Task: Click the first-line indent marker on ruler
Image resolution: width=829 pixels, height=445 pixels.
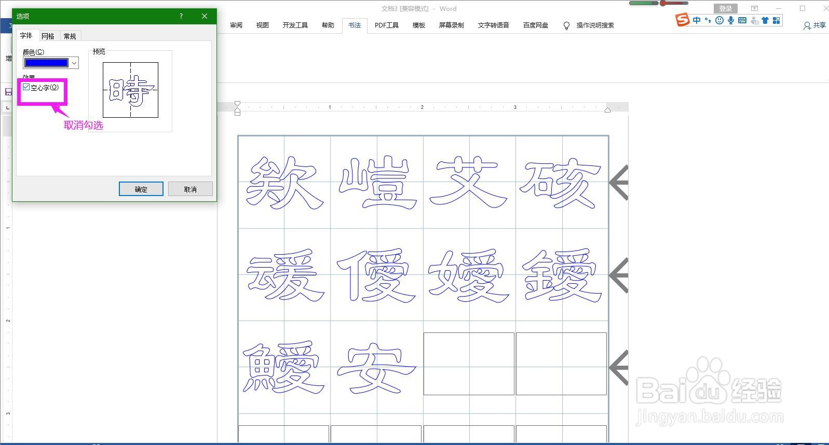Action: pos(237,104)
